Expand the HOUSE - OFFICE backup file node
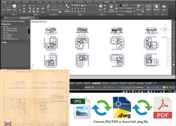This screenshot has width=176, height=126. click(2, 29)
